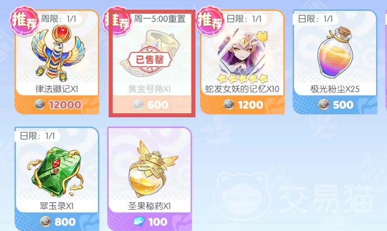This screenshot has width=387, height=231.
Task: Tap the 周限: 1/1 weekly limit label
Action: tap(58, 19)
